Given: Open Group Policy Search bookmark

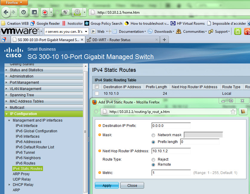Looking at the screenshot, I should [104, 24].
